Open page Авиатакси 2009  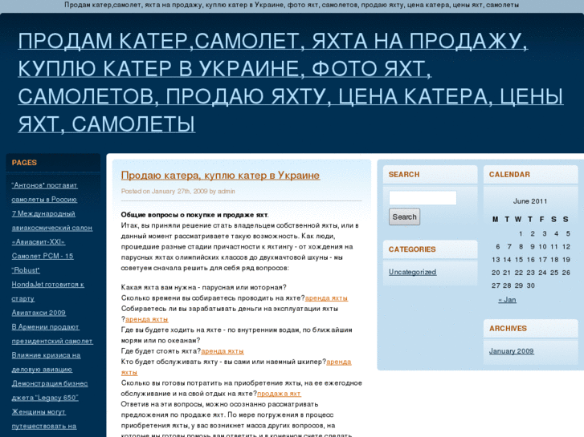[39, 313]
